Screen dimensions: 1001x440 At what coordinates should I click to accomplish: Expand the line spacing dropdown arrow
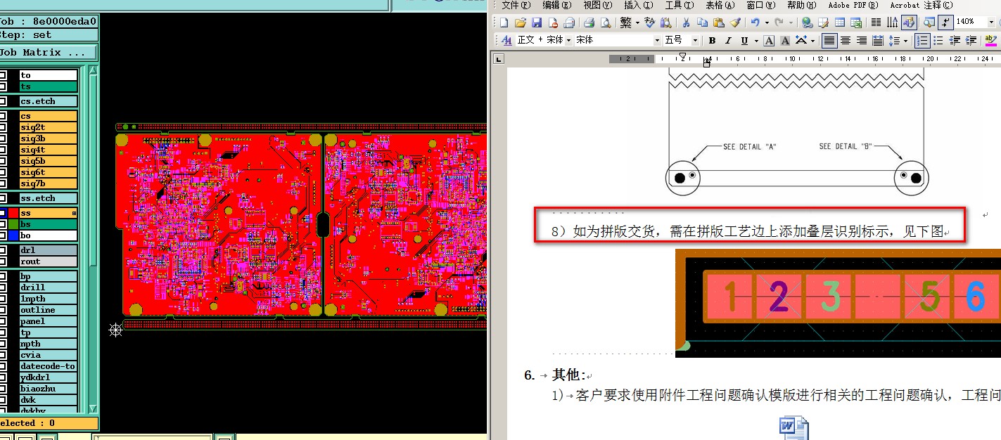(906, 41)
